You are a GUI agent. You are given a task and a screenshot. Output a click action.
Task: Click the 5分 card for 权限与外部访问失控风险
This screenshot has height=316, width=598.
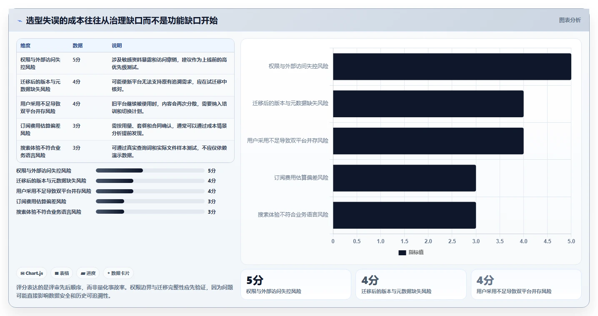(296, 284)
